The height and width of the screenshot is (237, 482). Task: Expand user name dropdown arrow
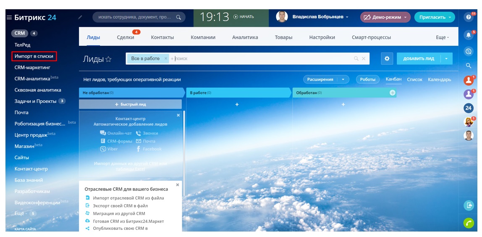coord(347,17)
